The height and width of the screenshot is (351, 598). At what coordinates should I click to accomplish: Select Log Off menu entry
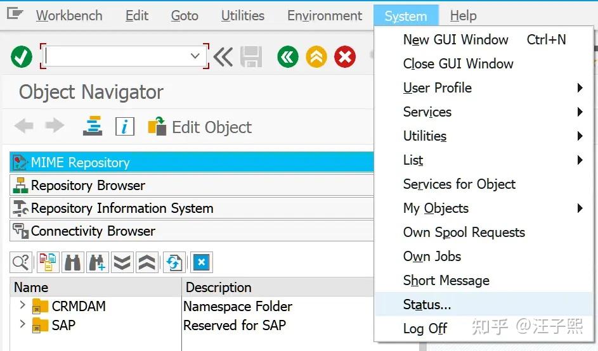point(484,328)
